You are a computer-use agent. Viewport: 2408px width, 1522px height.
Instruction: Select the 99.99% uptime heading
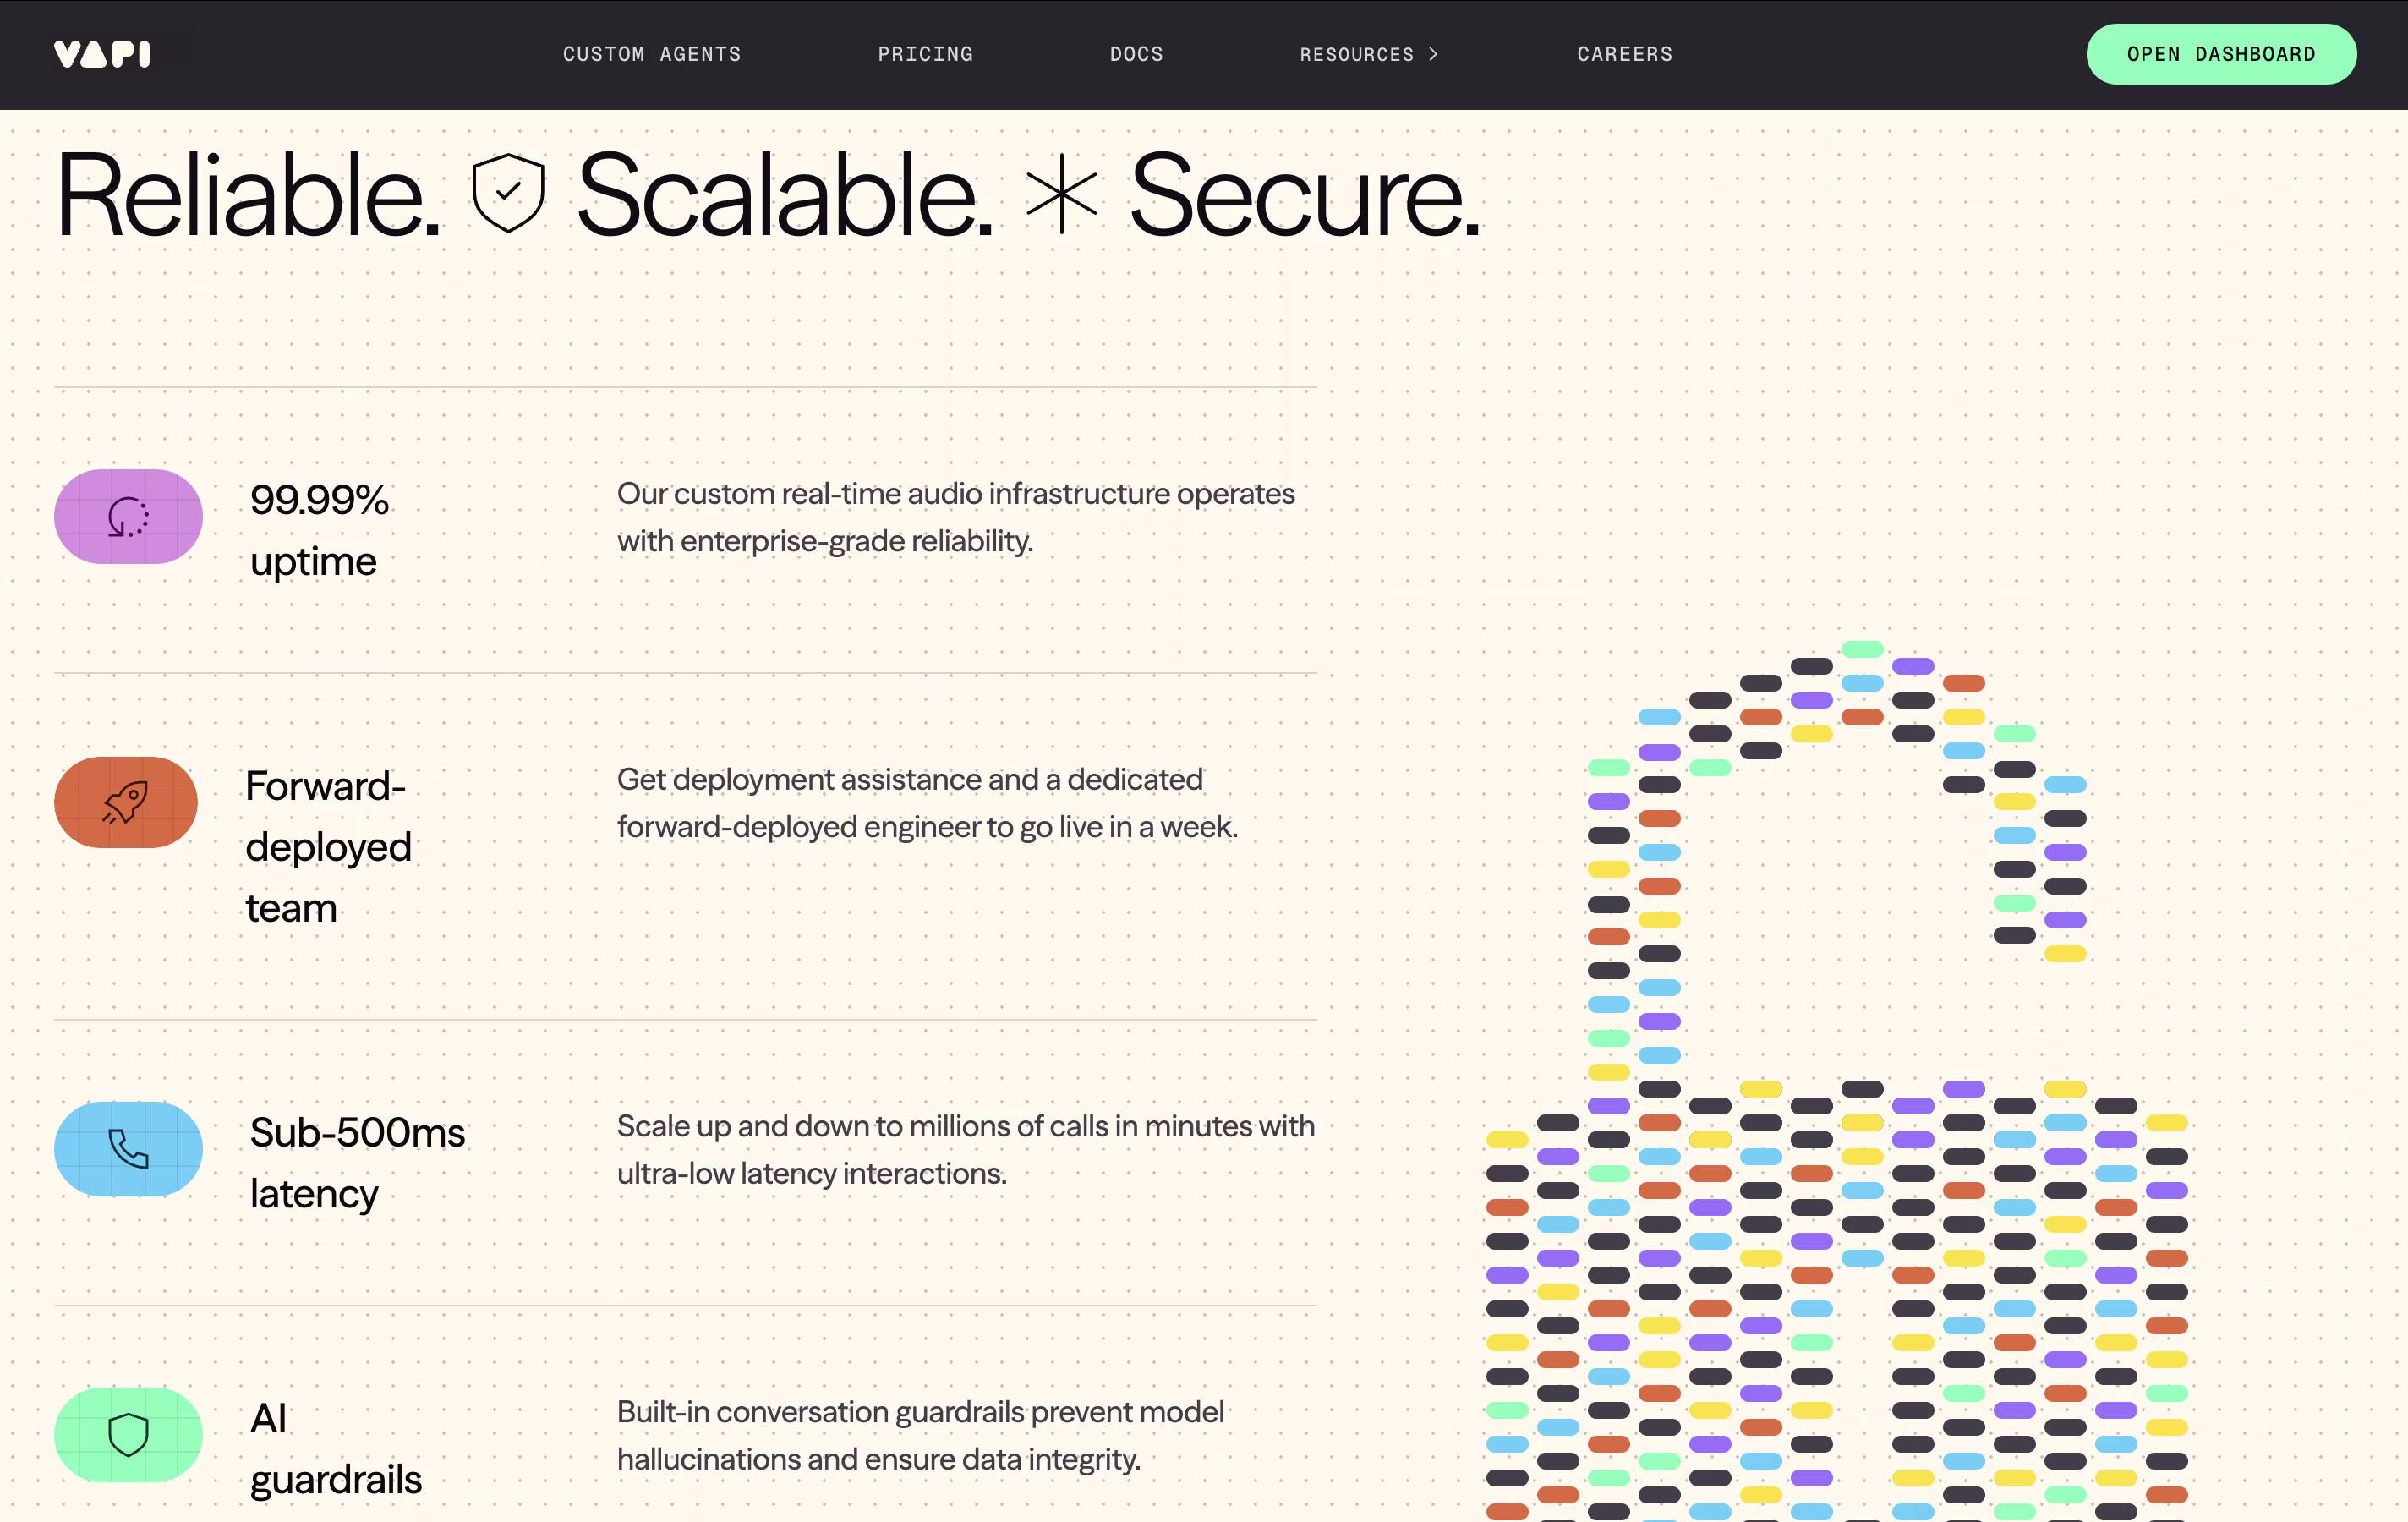319,530
